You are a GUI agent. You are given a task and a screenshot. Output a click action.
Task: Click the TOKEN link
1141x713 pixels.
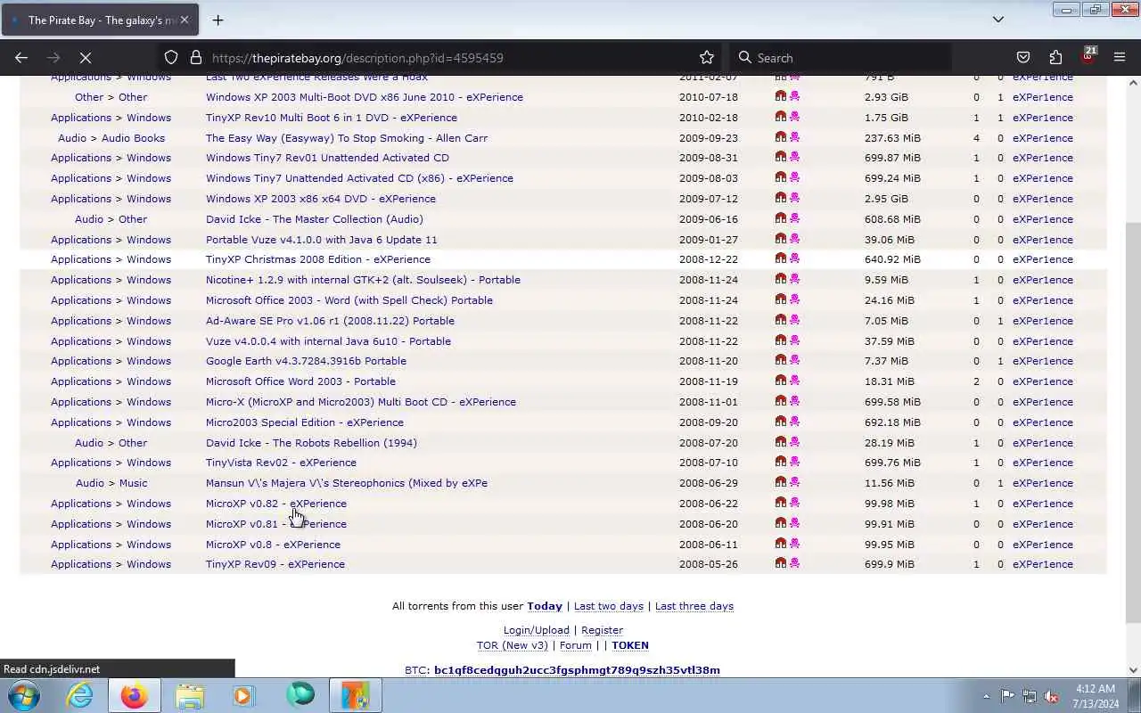point(630,645)
